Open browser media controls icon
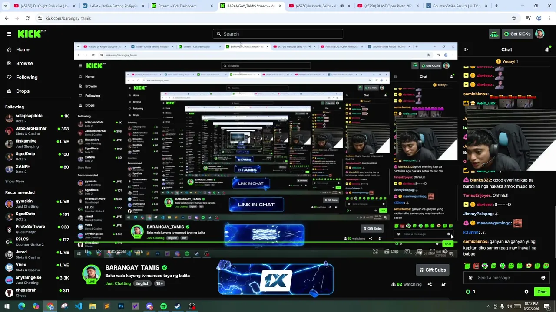This screenshot has width=556, height=312. (528, 18)
